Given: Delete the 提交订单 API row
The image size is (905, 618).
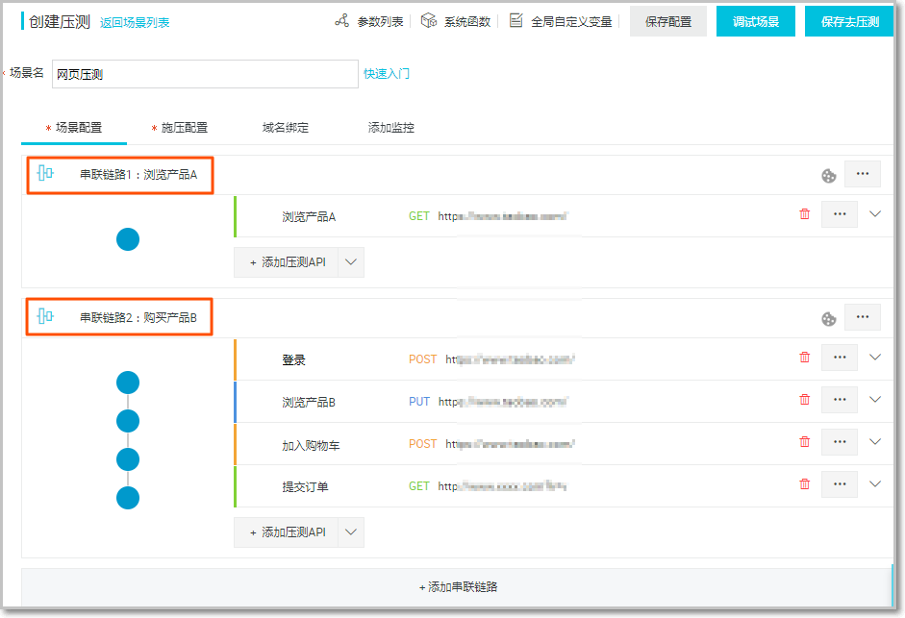Looking at the screenshot, I should pyautogui.click(x=805, y=483).
